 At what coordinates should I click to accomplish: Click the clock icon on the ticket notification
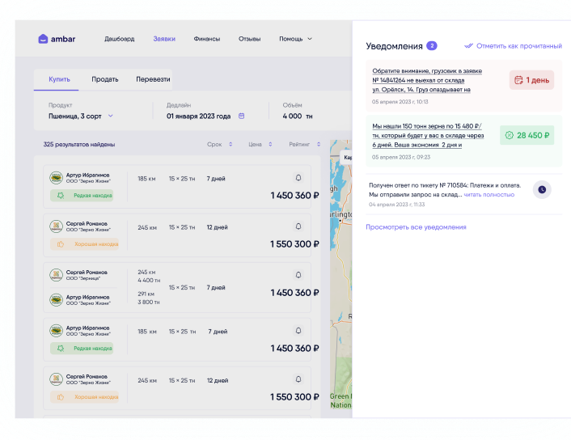pyautogui.click(x=543, y=189)
